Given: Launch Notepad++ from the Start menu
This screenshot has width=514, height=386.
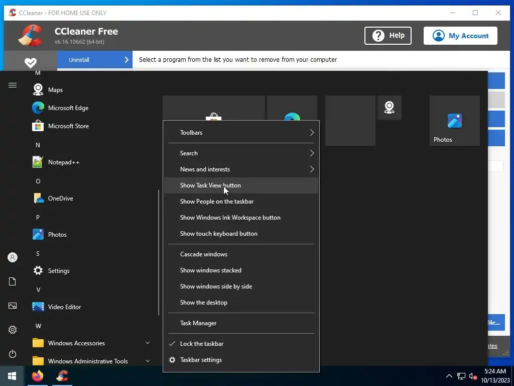Looking at the screenshot, I should (55, 162).
